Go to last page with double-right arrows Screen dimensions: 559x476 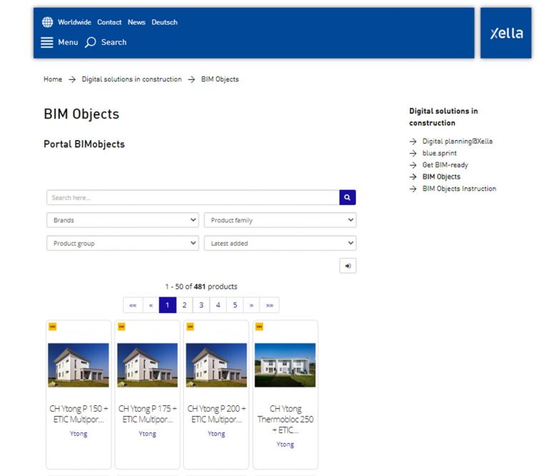pos(269,305)
